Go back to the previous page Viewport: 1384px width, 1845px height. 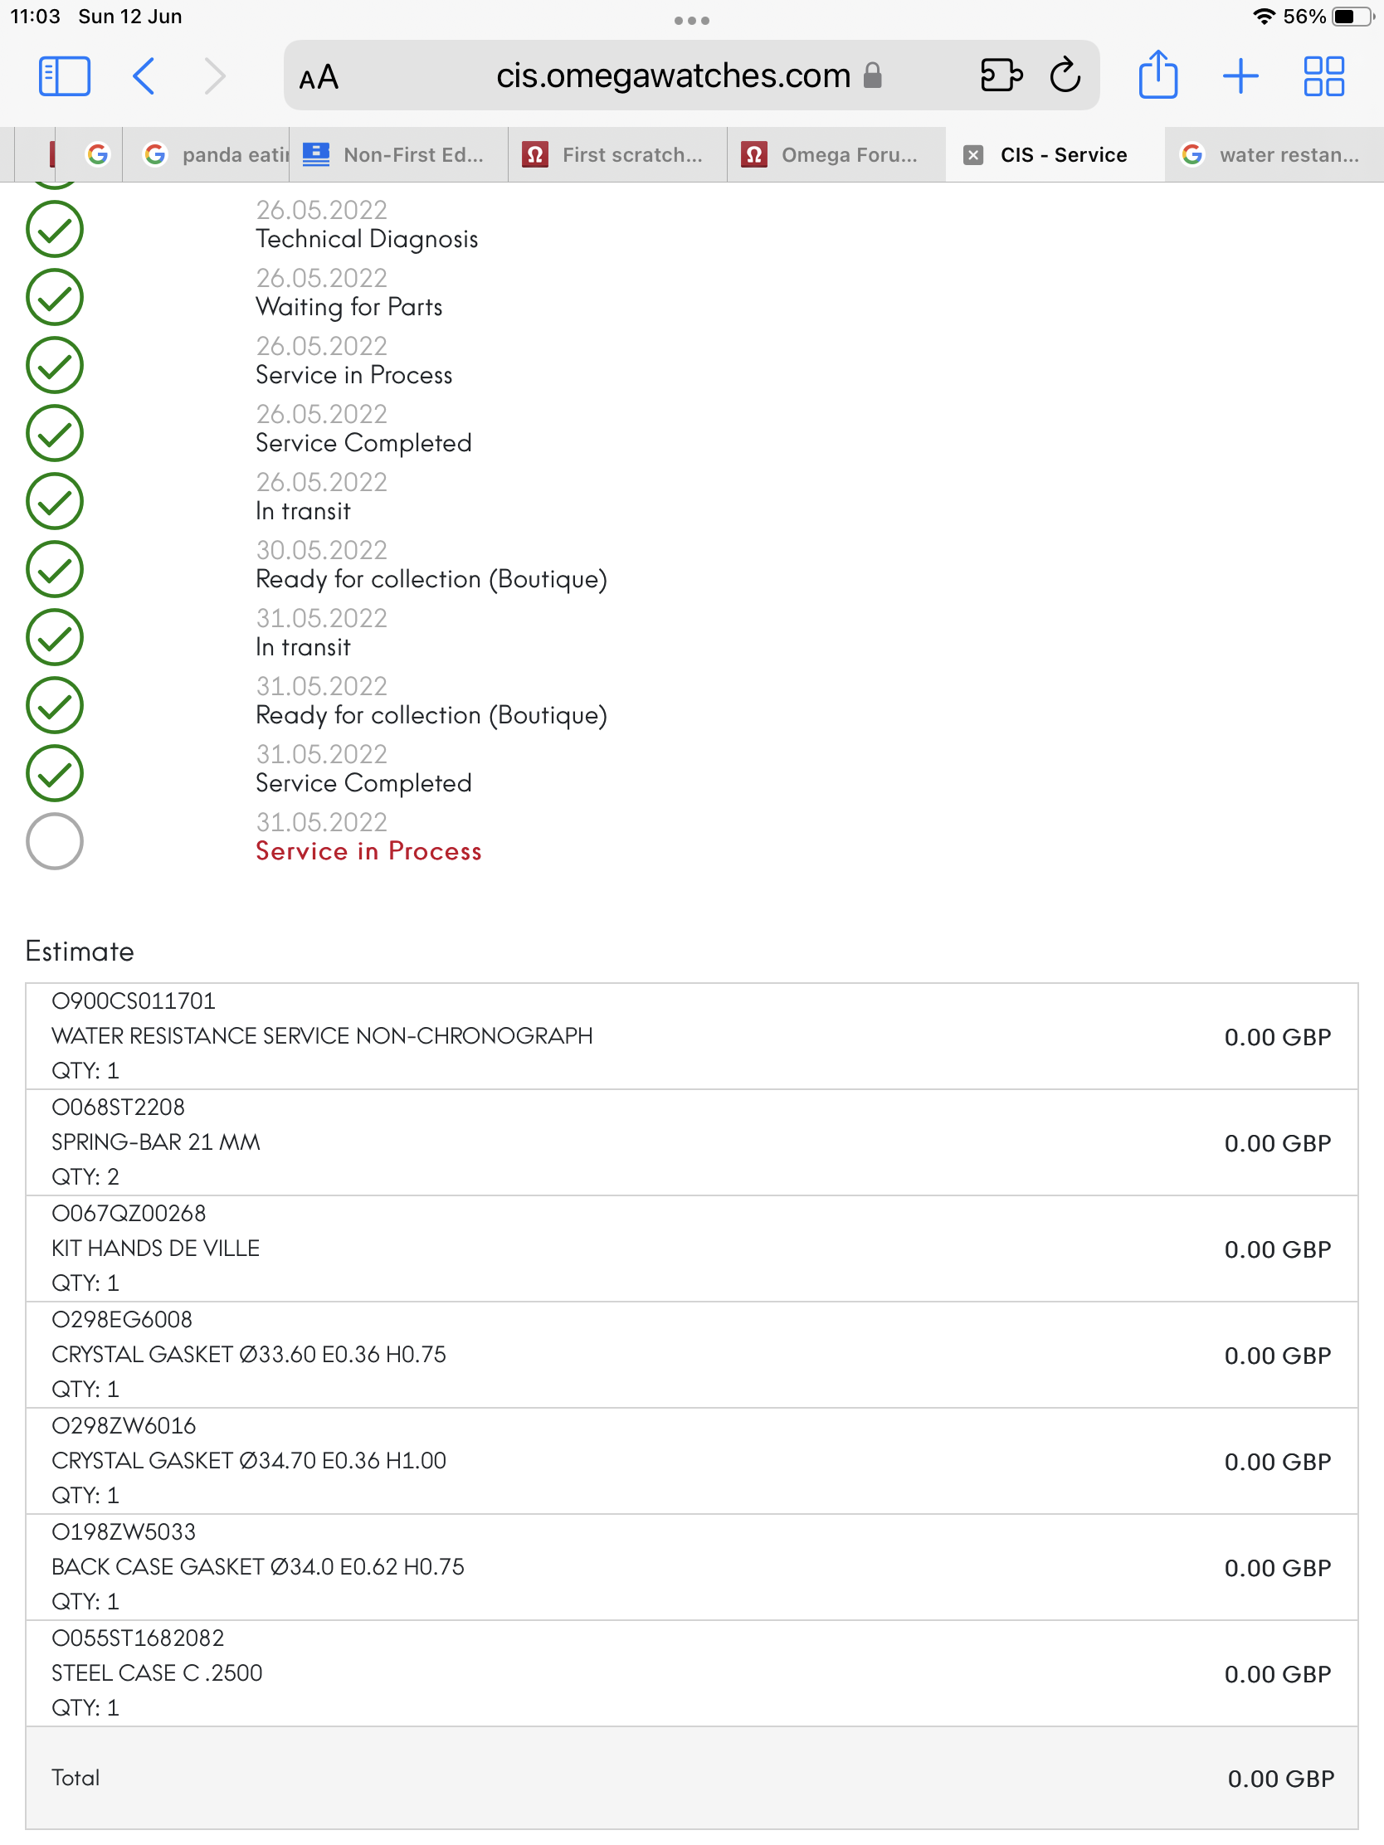click(x=144, y=76)
